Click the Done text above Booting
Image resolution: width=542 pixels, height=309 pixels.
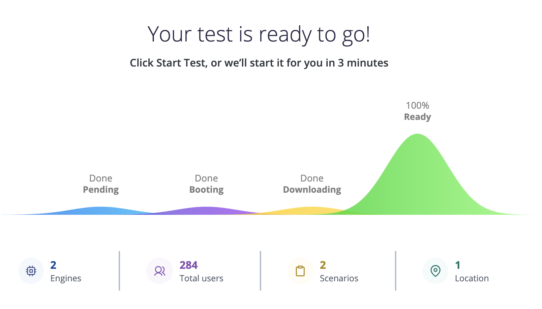pyautogui.click(x=206, y=178)
